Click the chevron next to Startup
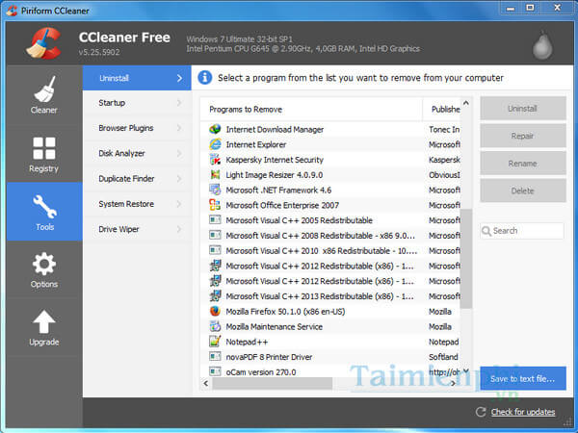The height and width of the screenshot is (433, 578). pyautogui.click(x=179, y=103)
